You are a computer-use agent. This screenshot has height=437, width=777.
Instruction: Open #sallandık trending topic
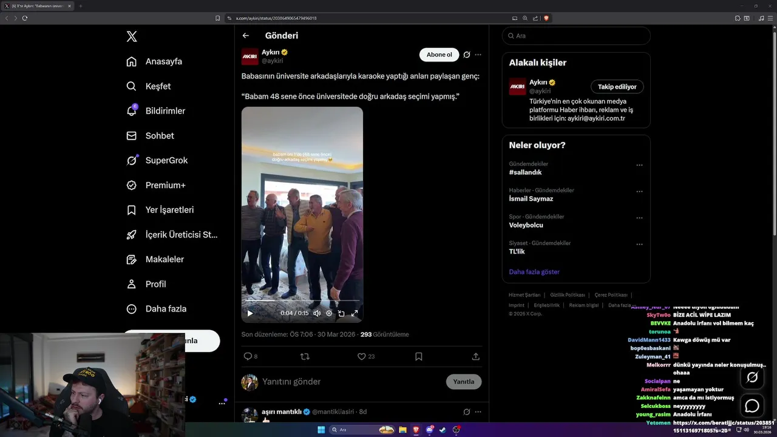[x=526, y=172]
